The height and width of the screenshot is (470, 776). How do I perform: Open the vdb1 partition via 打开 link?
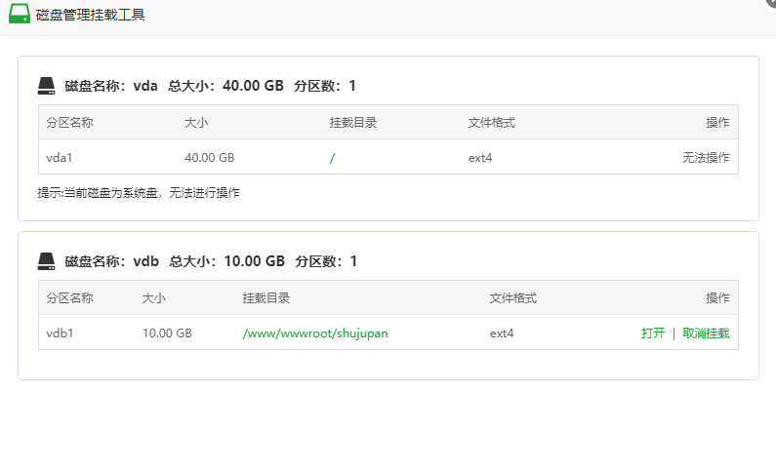[653, 333]
